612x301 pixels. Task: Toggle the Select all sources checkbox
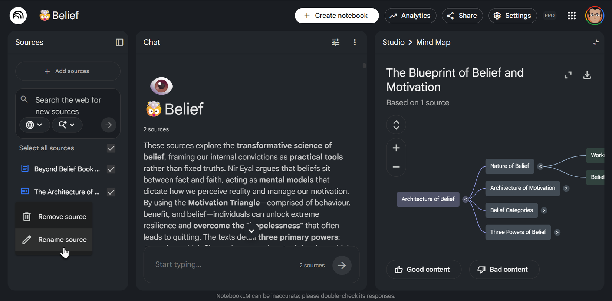point(111,148)
